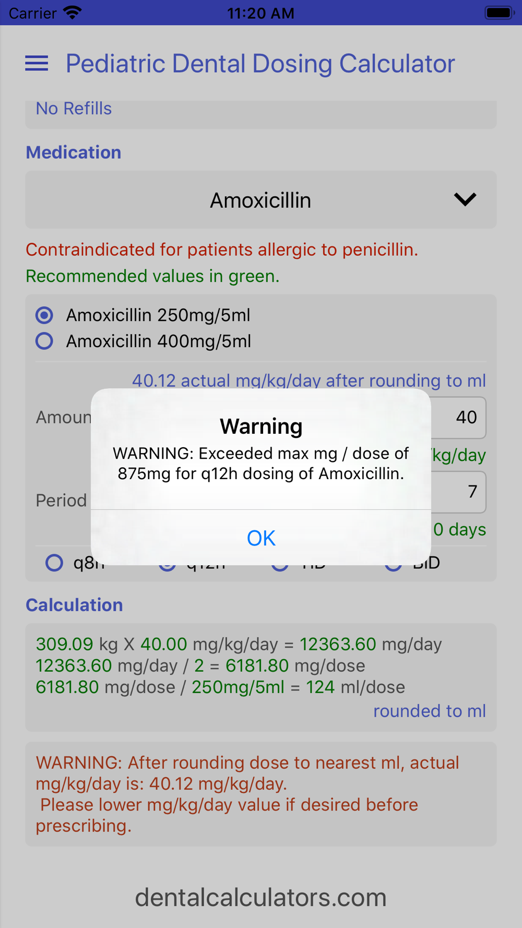522x928 pixels.
Task: Click the Pediatric Dental Dosing Calculator title
Action: pyautogui.click(x=260, y=64)
